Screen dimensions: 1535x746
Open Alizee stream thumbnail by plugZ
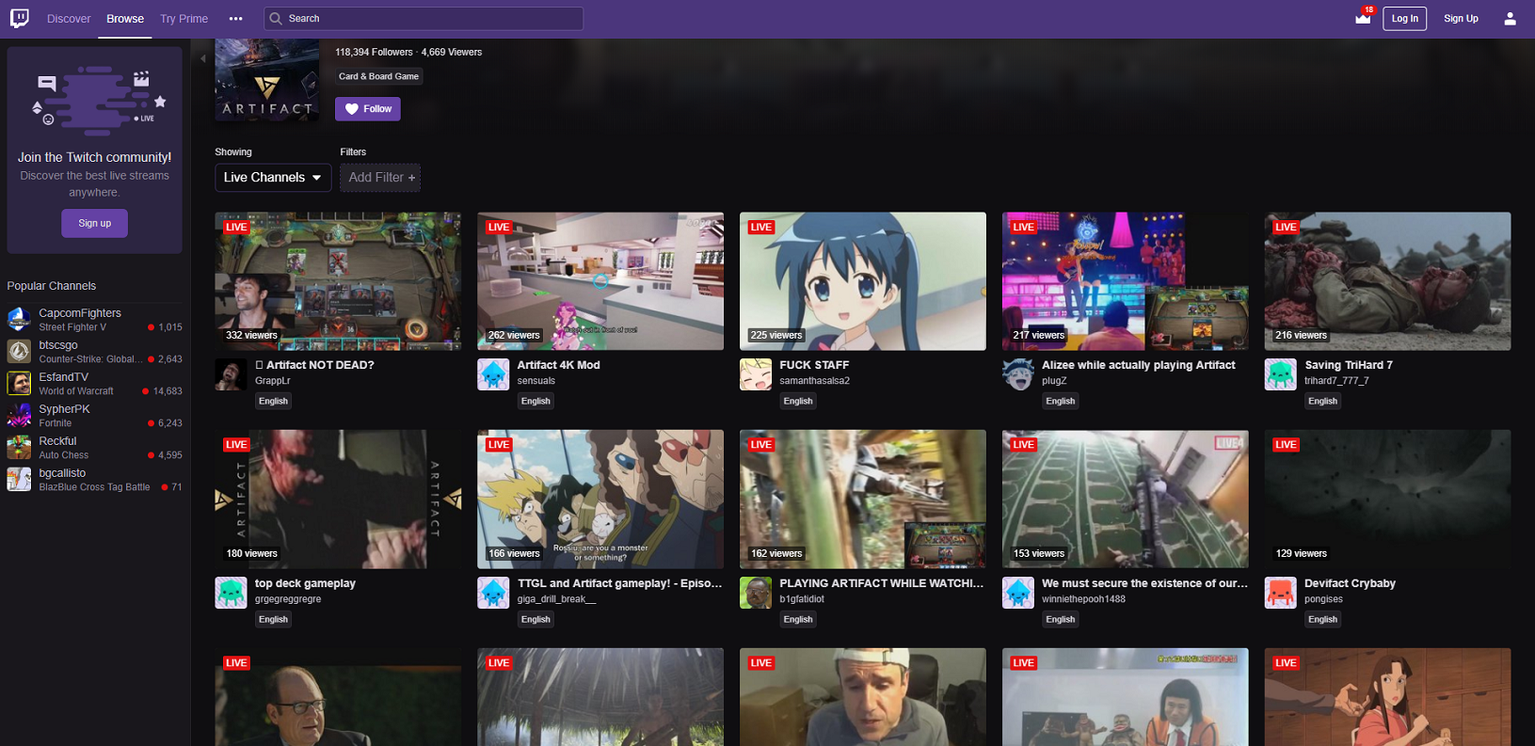pos(1126,281)
